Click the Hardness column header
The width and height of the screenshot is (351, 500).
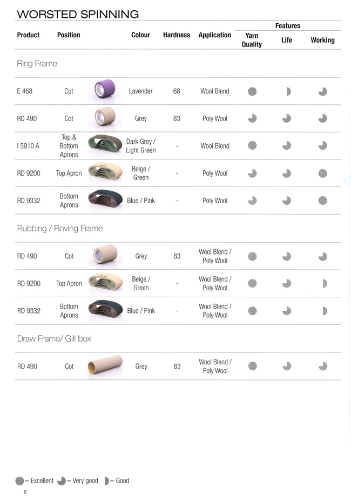[177, 35]
